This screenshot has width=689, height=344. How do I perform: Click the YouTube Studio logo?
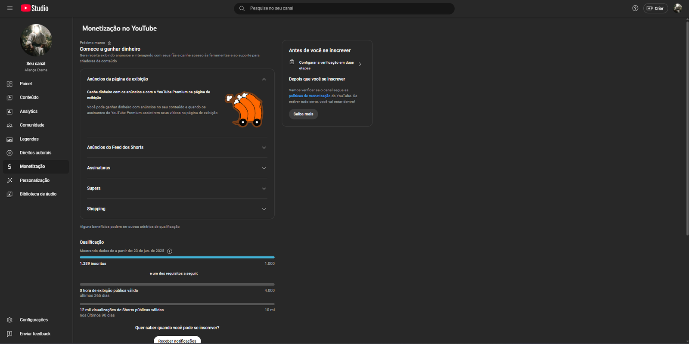[x=34, y=8]
